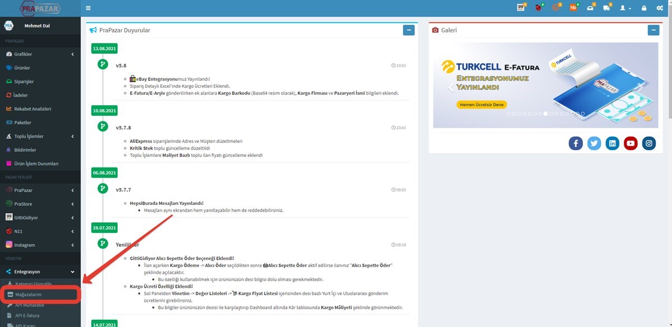This screenshot has height=327, width=672.
Task: Open the settings gears icon
Action: [x=660, y=8]
